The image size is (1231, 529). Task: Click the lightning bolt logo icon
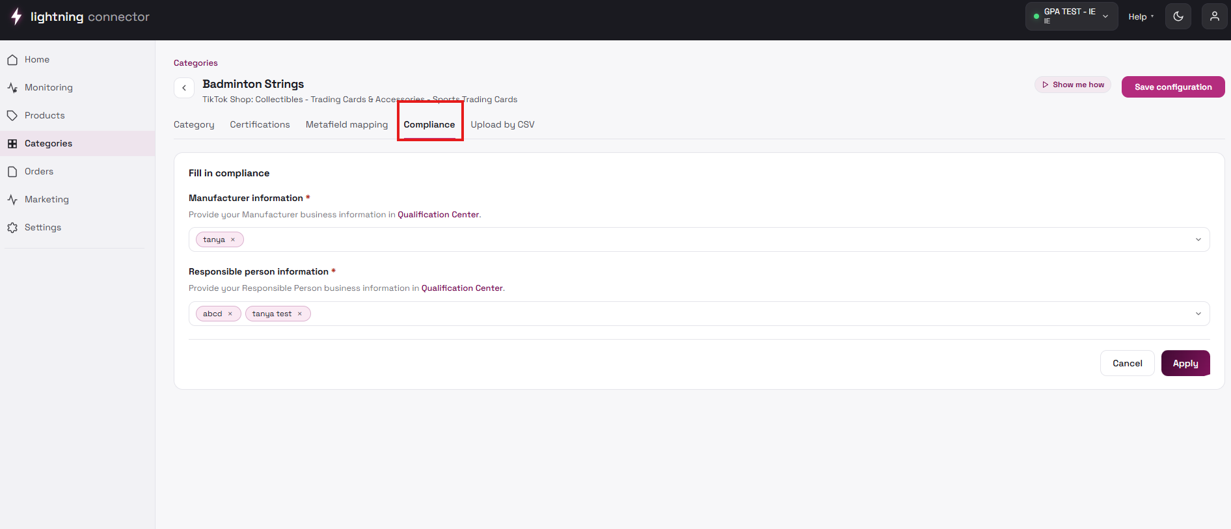[16, 16]
